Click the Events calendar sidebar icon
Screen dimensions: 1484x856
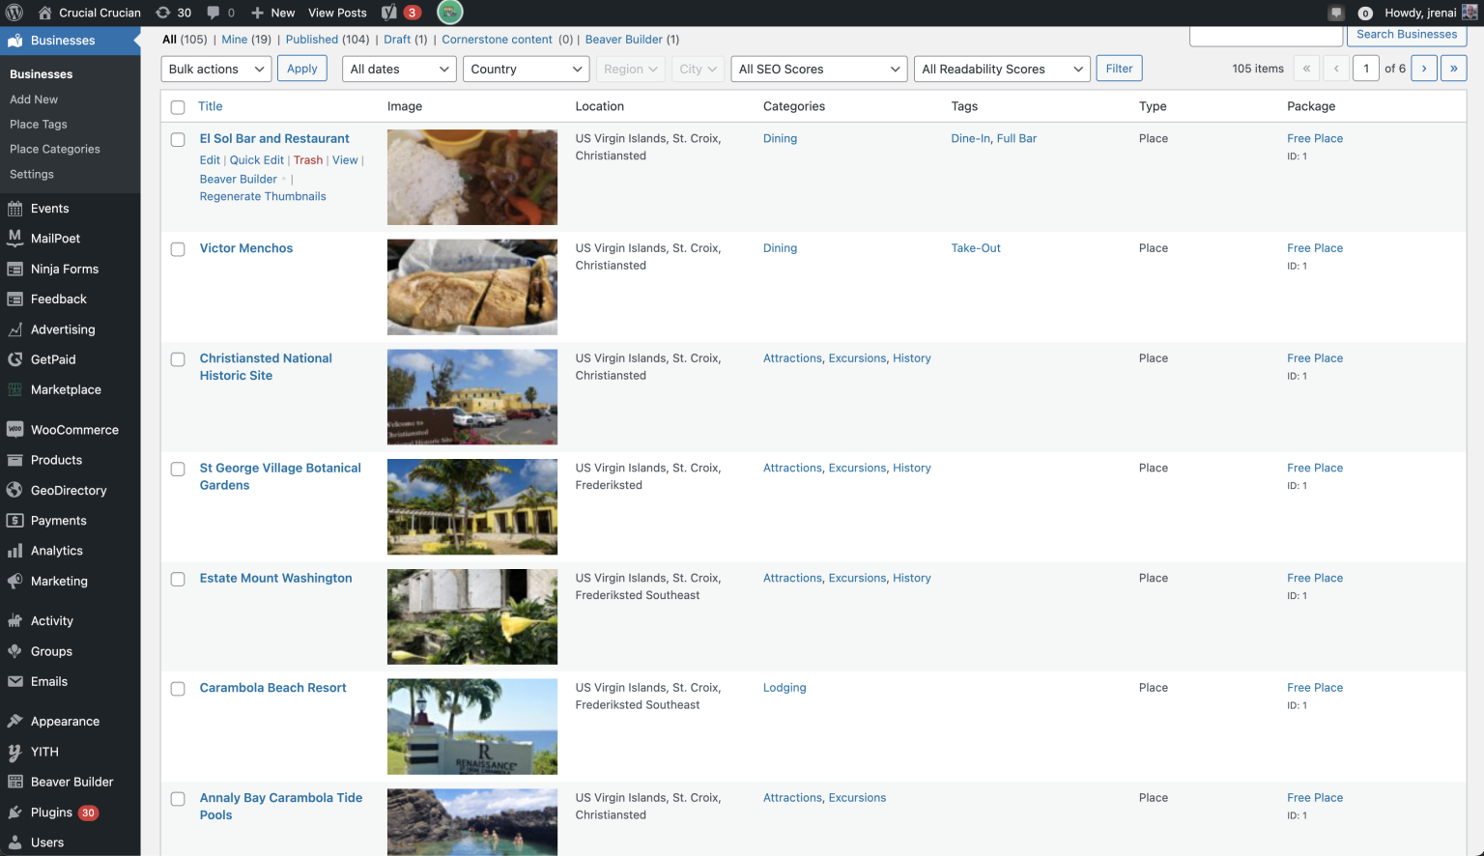pos(14,209)
